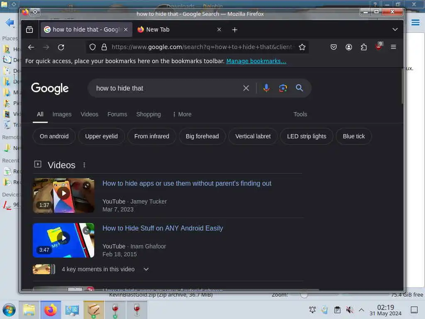Switch to Forums results
Viewport: 425px width, 319px height.
point(117,114)
